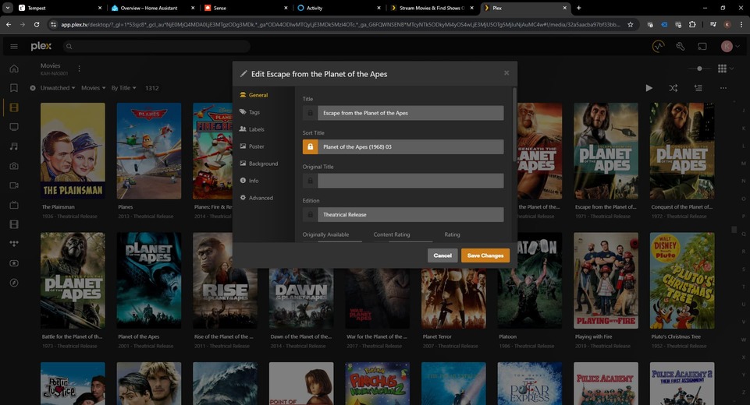Open Pluto's Christmas Tree poster
Screen dimensions: 750x405
(681, 280)
